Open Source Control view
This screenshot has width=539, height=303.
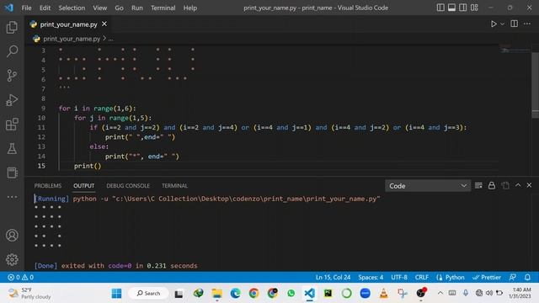[12, 76]
